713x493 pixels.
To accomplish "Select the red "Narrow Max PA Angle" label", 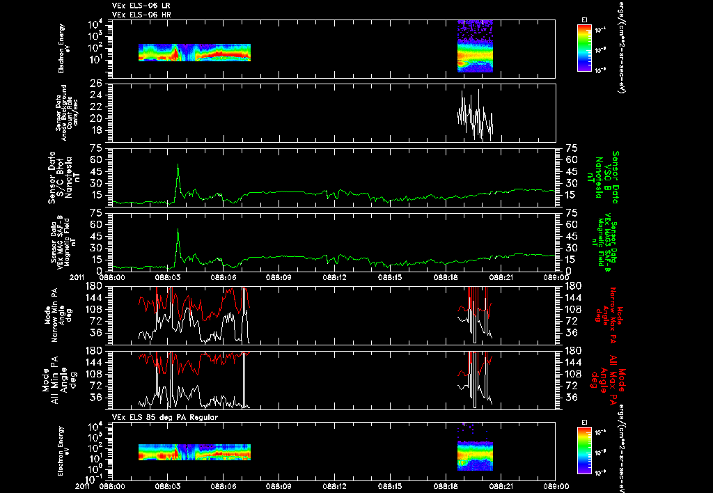I will 606,315.
